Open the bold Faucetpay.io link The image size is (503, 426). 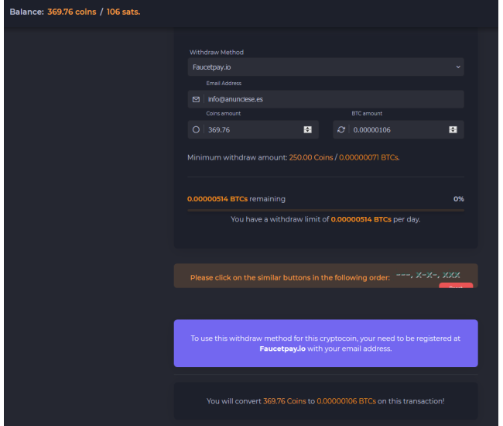(282, 349)
